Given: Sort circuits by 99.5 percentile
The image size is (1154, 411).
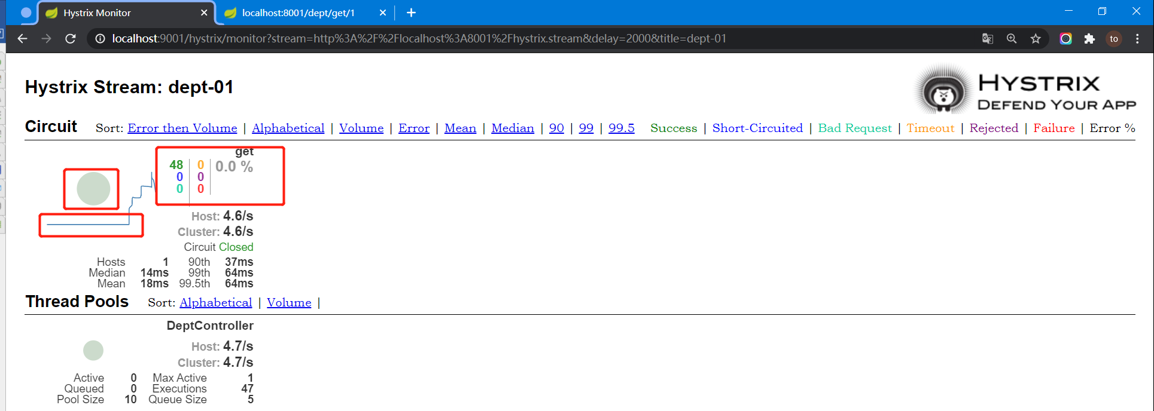Looking at the screenshot, I should pos(622,128).
